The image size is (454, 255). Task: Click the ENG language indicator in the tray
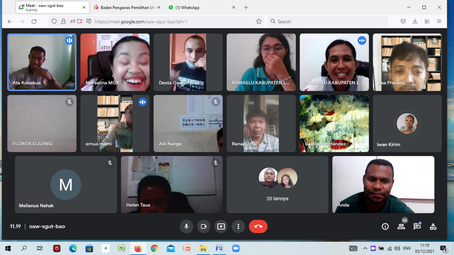407,248
